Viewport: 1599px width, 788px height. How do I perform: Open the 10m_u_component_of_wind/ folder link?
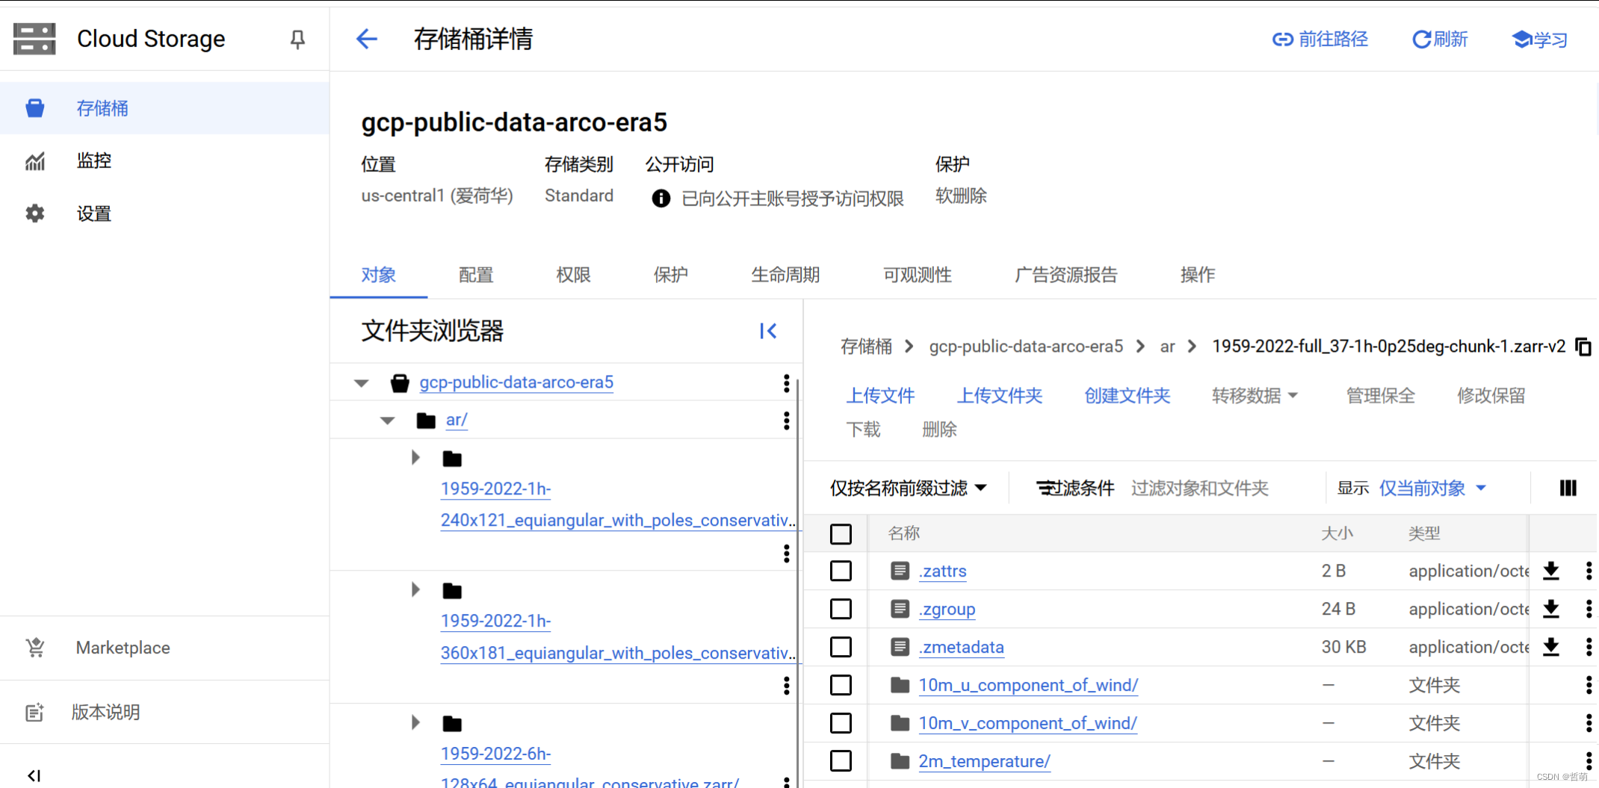click(x=1028, y=686)
